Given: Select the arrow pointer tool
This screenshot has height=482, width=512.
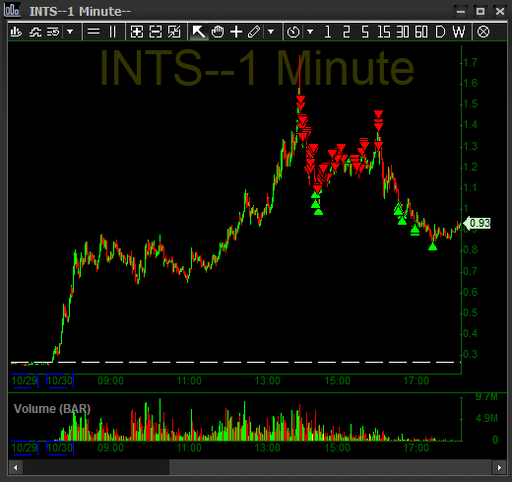Looking at the screenshot, I should tap(199, 32).
